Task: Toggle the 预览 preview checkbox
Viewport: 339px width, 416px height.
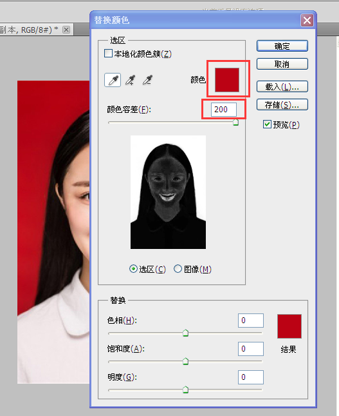Action: click(x=267, y=124)
